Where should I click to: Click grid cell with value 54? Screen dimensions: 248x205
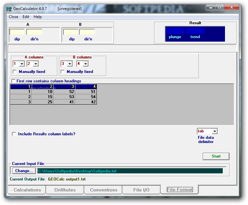coord(86,97)
